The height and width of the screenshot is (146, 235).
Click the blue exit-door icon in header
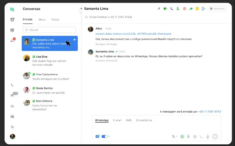pos(203,9)
